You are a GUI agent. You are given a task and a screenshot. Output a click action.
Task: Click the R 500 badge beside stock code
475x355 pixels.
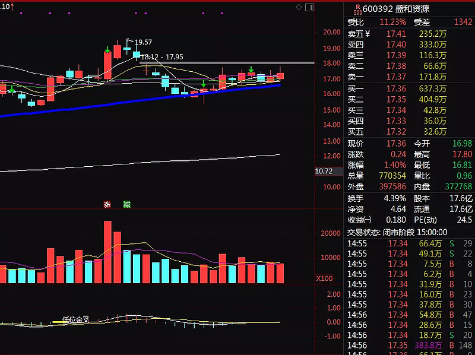[x=358, y=9]
